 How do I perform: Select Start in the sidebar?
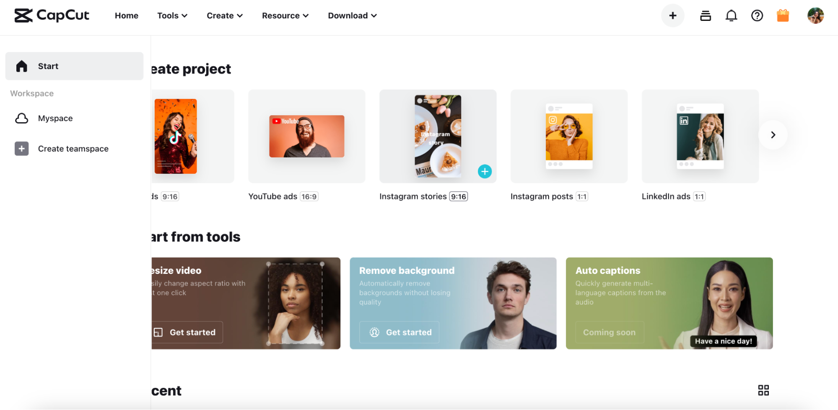pos(74,66)
